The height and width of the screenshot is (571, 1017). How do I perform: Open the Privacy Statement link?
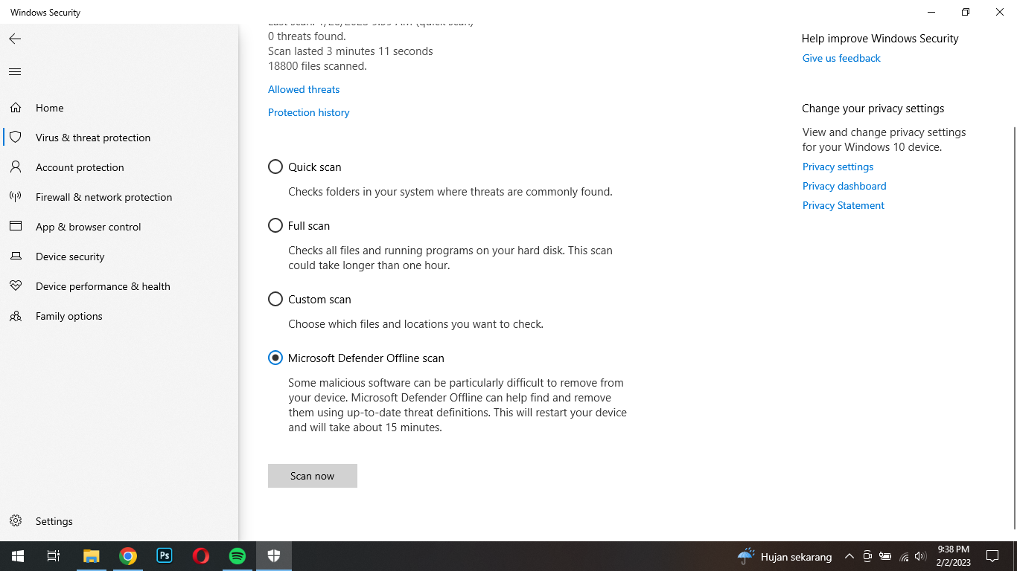[844, 205]
